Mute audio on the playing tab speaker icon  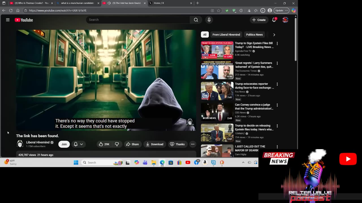pos(109,3)
